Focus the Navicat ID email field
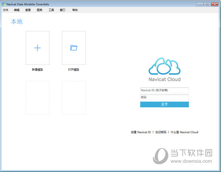 [x=165, y=90]
